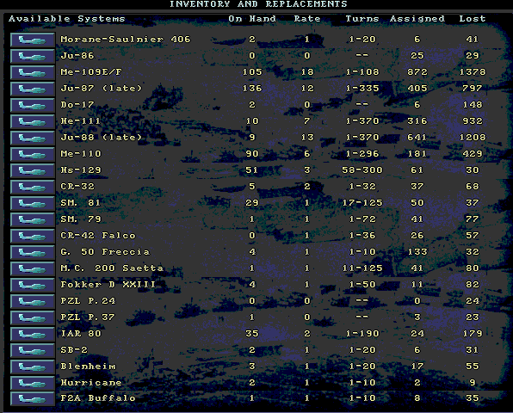Viewport: 513px width, 413px height.
Task: Click the Inventory and Replacements title
Action: [258, 4]
